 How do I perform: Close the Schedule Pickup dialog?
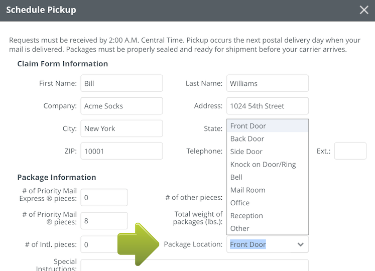[364, 10]
